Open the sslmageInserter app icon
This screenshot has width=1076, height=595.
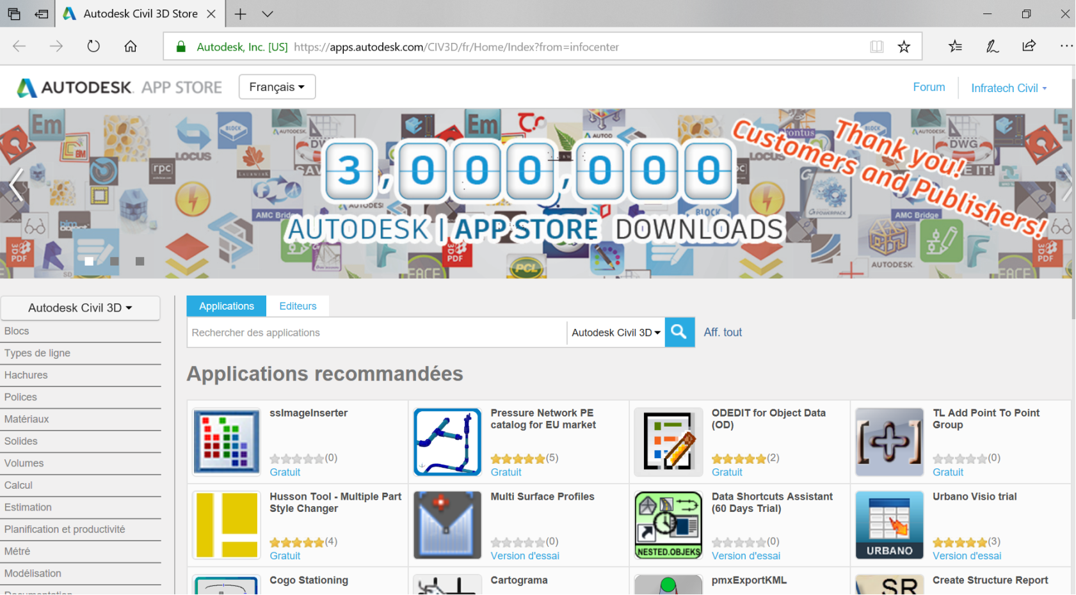(x=227, y=442)
